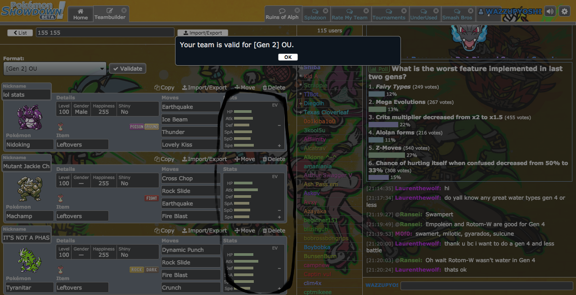The image size is (576, 295).
Task: Edit the team name field
Action: (105, 32)
